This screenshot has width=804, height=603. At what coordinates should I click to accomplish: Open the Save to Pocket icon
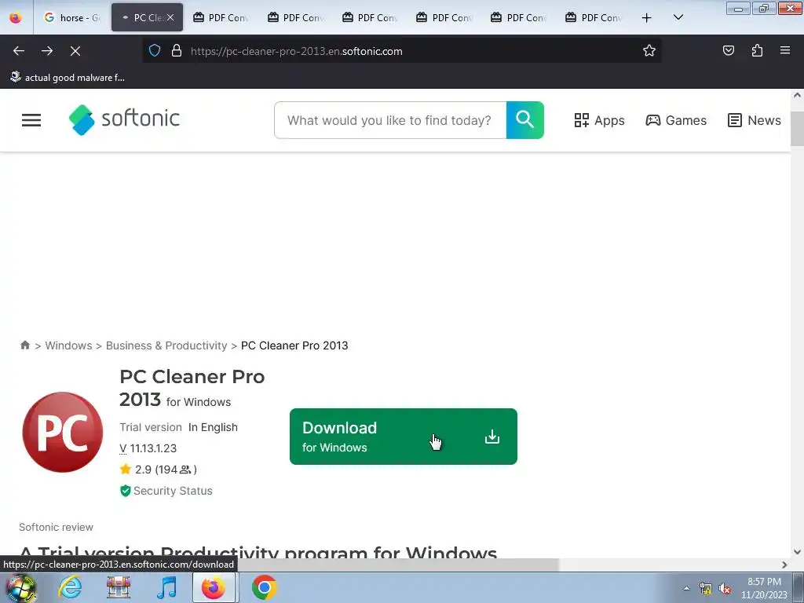[729, 50]
